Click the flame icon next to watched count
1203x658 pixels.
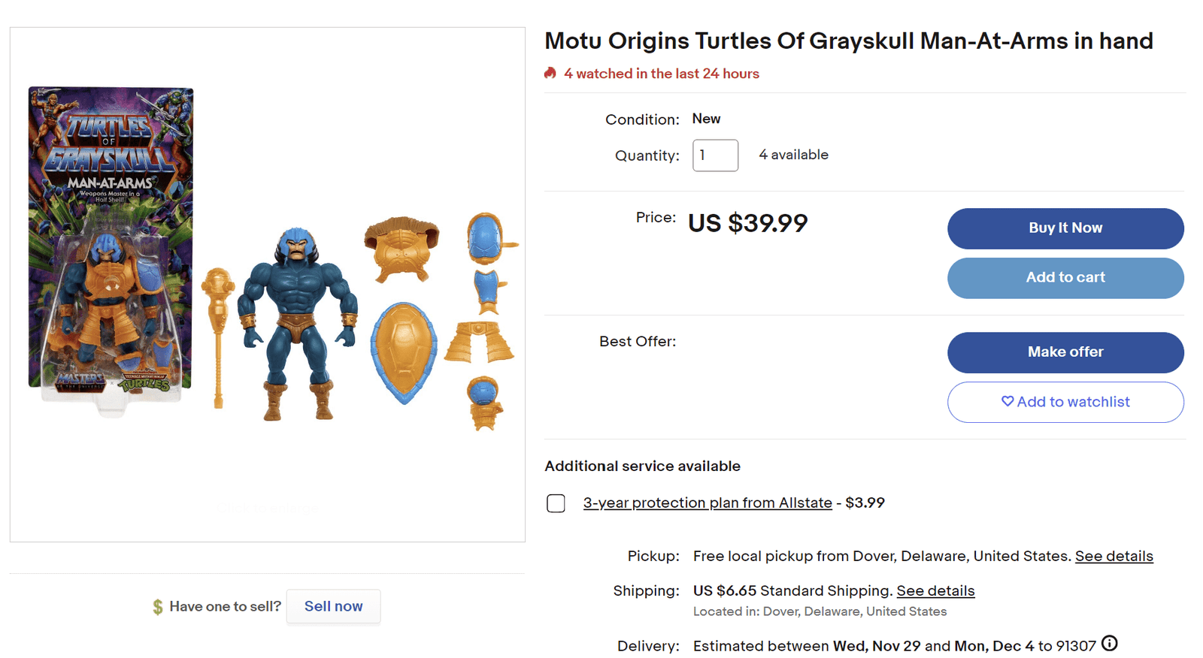pos(551,73)
